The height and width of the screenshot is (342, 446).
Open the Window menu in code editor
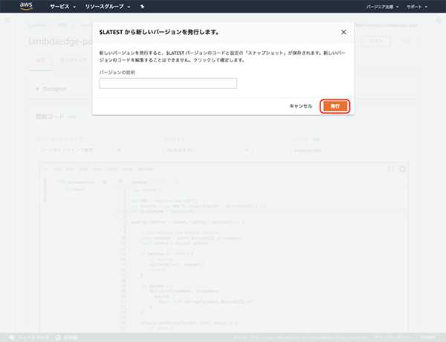click(145, 169)
